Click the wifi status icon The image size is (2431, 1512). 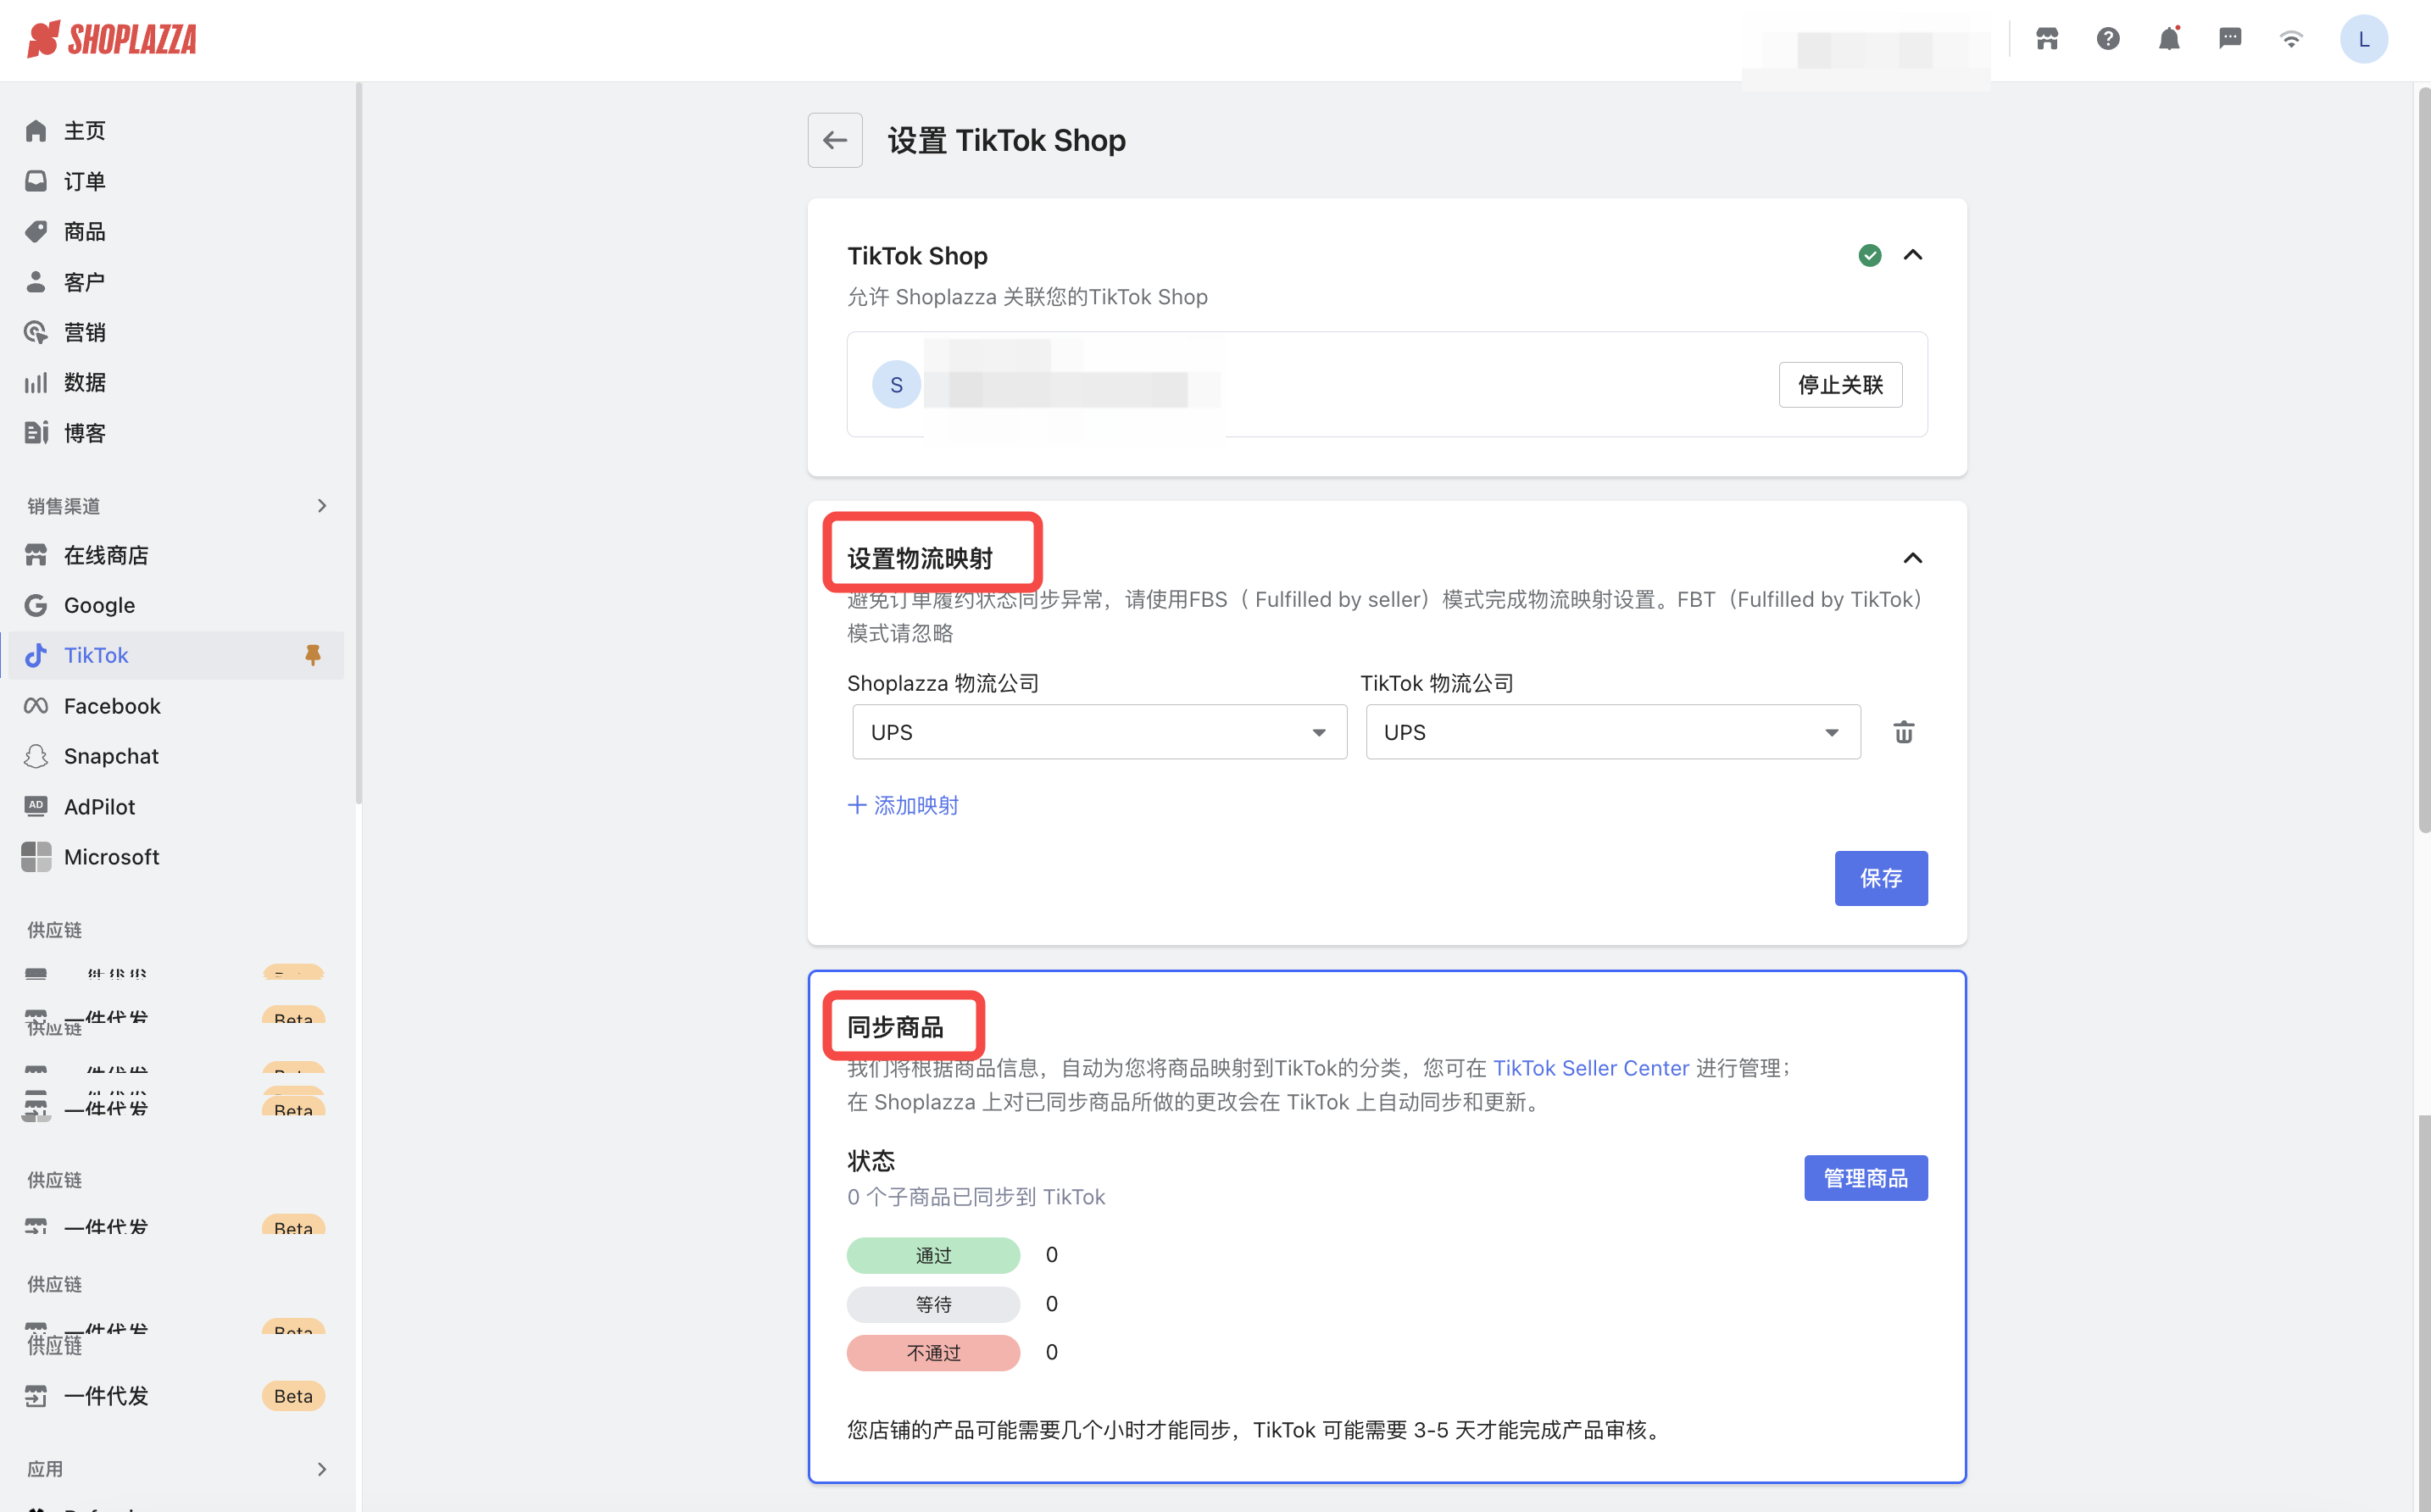[2290, 39]
